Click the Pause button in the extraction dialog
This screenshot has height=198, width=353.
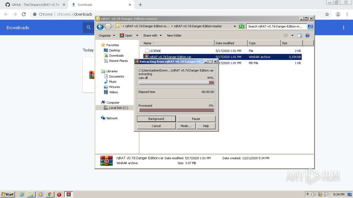pos(196,119)
